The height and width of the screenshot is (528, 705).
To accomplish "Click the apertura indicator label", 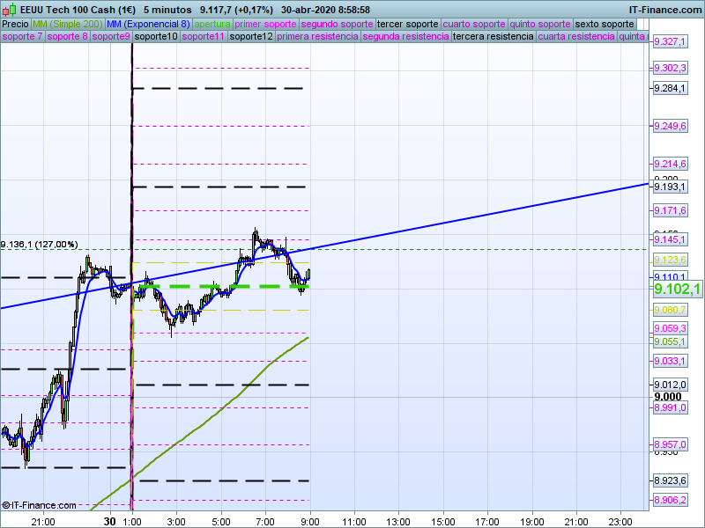I will tap(212, 25).
